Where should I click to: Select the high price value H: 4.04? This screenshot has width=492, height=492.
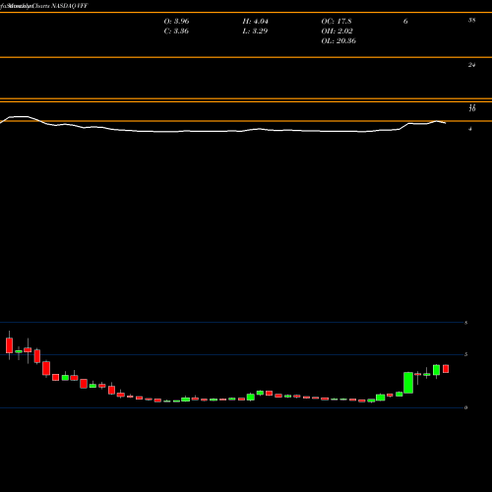point(256,22)
